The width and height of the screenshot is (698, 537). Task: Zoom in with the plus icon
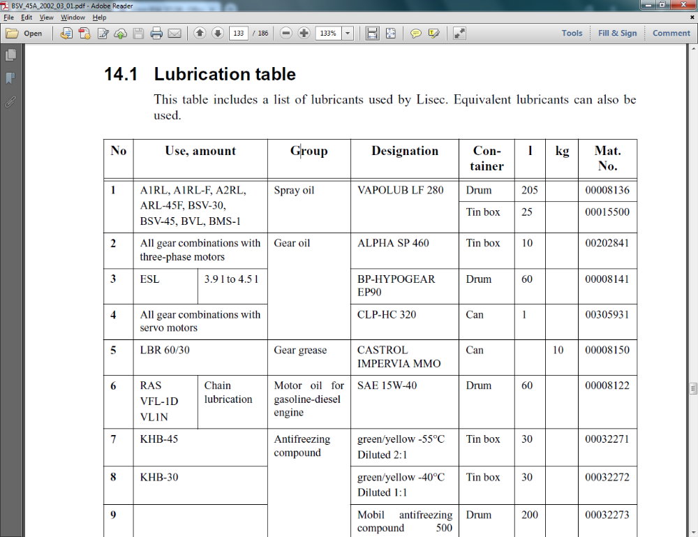tap(304, 33)
